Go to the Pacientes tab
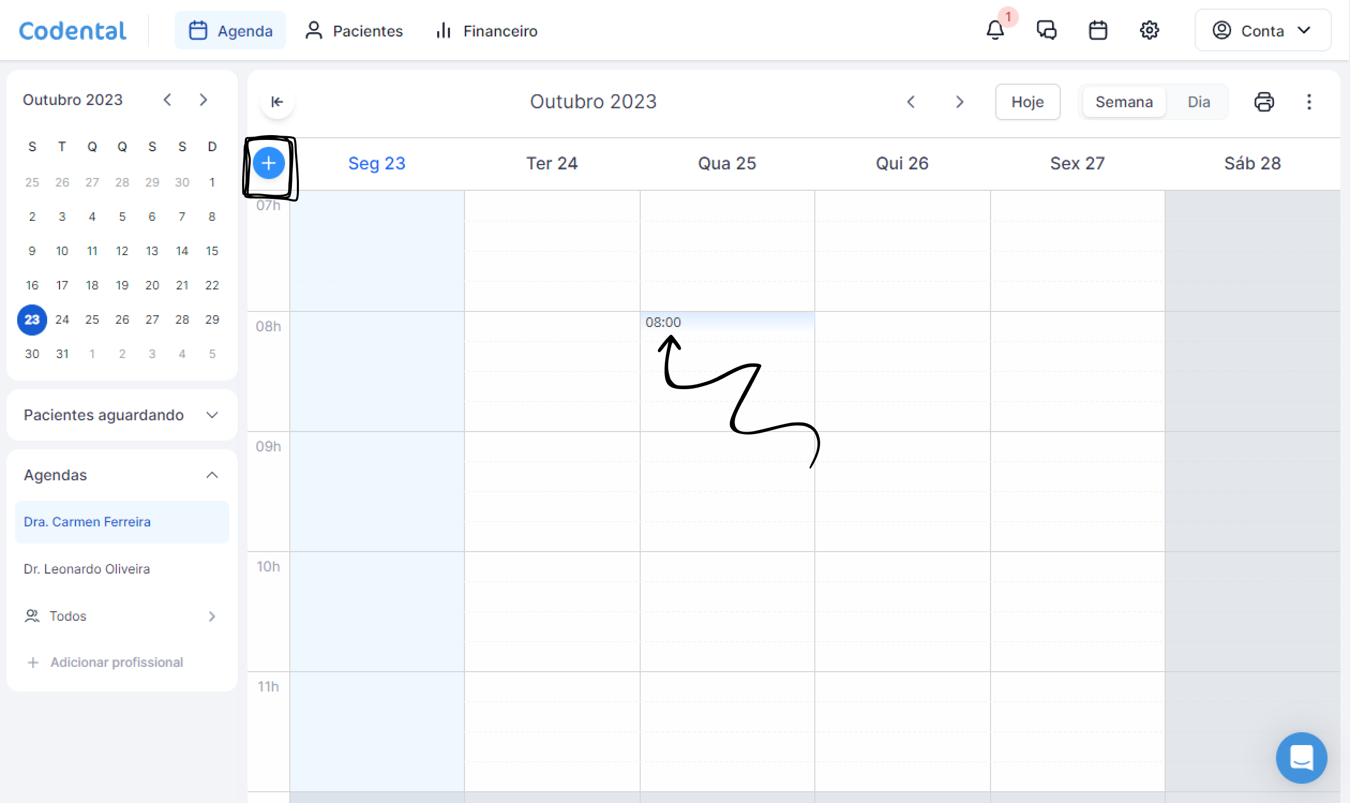Viewport: 1350px width, 803px height. (354, 31)
